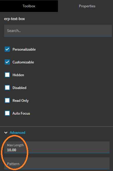Image resolution: width=113 pixels, height=171 pixels.
Task: Click the Customizable label text
Action: click(23, 62)
